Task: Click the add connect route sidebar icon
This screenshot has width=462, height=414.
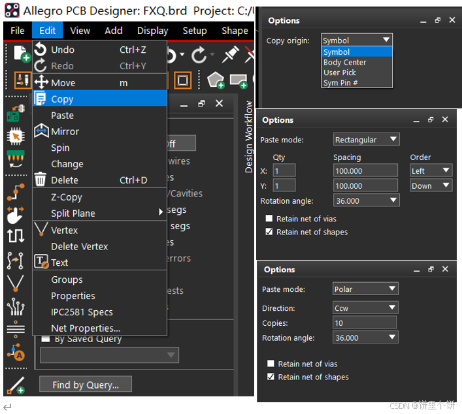Action: click(16, 192)
